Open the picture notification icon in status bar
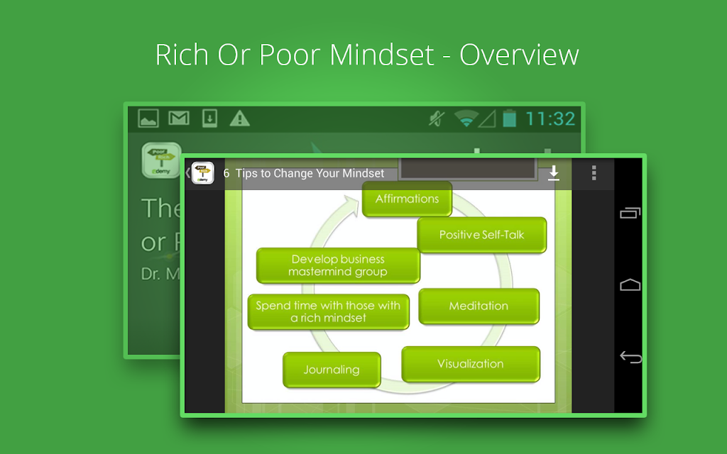The width and height of the screenshot is (727, 454). click(148, 118)
